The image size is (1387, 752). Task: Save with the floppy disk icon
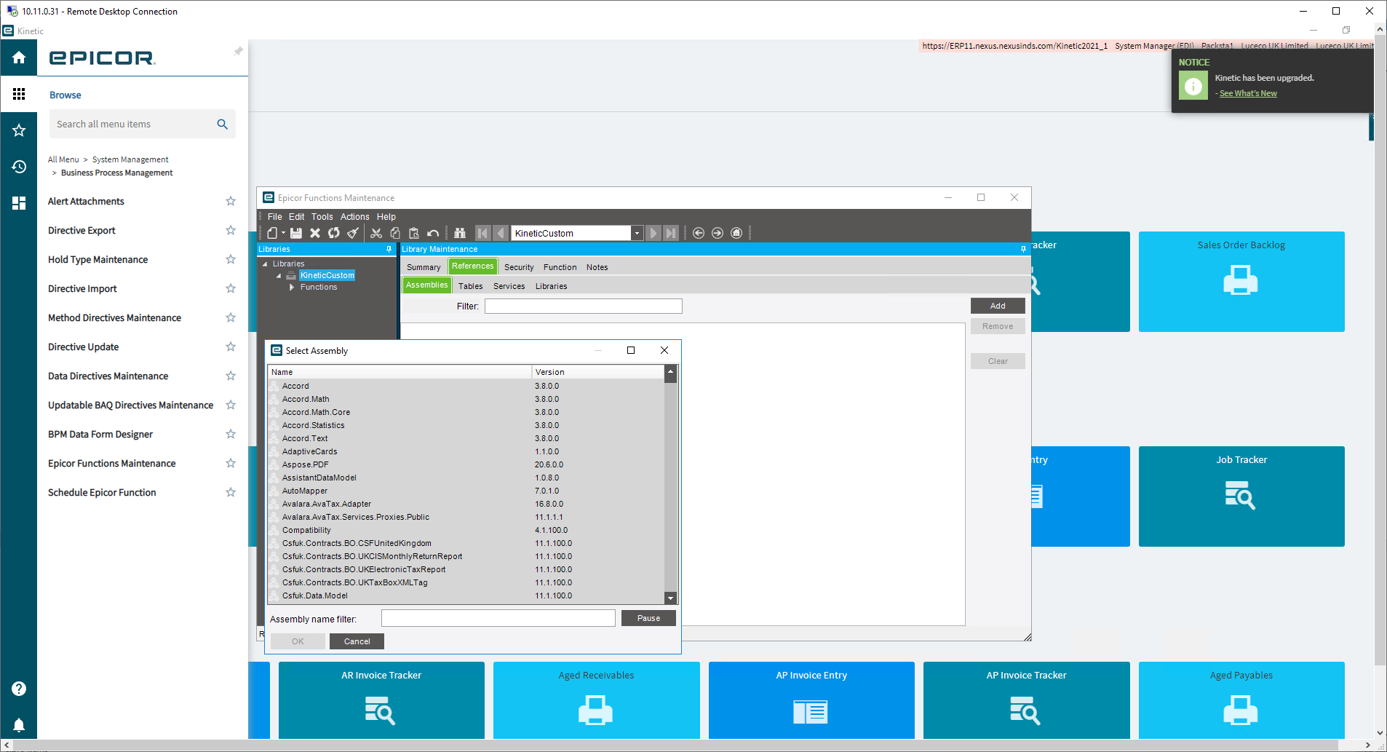296,233
